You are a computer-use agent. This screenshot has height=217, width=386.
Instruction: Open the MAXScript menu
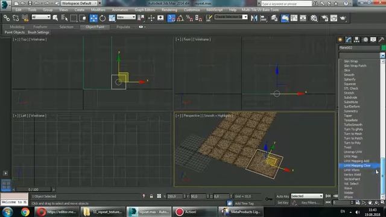tap(215, 10)
